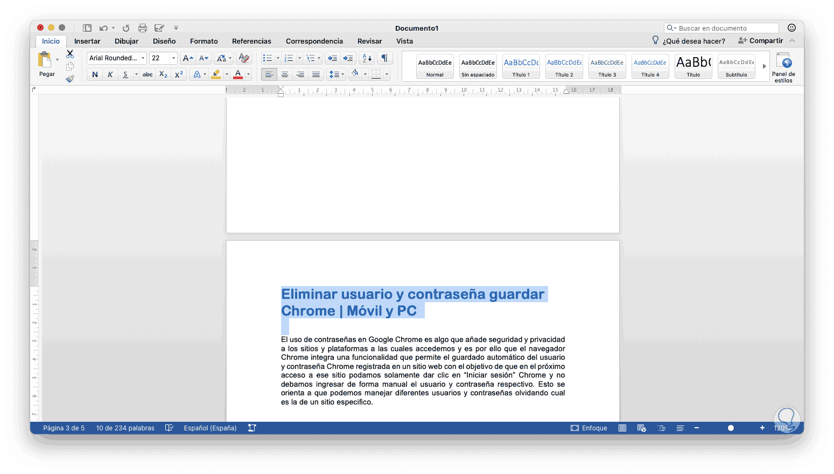Toggle justified text alignment

pos(316,74)
